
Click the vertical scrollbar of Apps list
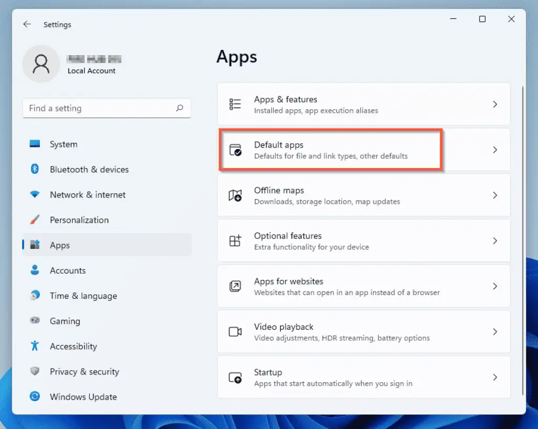[x=523, y=240]
